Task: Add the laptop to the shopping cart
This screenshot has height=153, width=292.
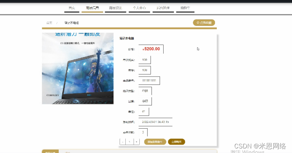Action: (x=155, y=142)
